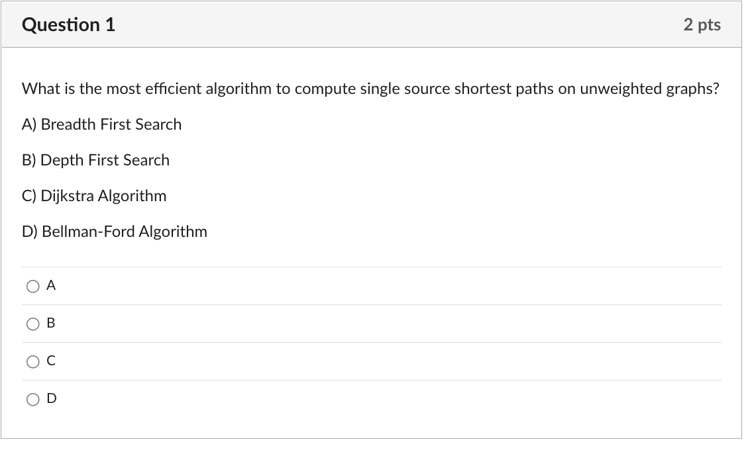Image resolution: width=754 pixels, height=450 pixels.
Task: Click the word 'graphs?' ending the prompt
Action: pos(693,89)
